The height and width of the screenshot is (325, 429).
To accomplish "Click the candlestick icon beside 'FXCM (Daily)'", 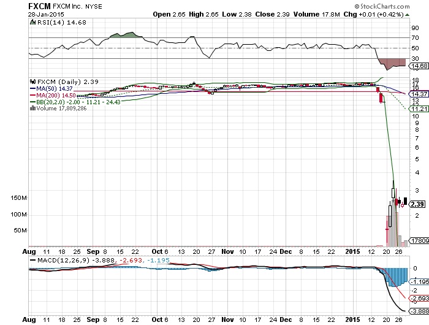I will (x=33, y=82).
